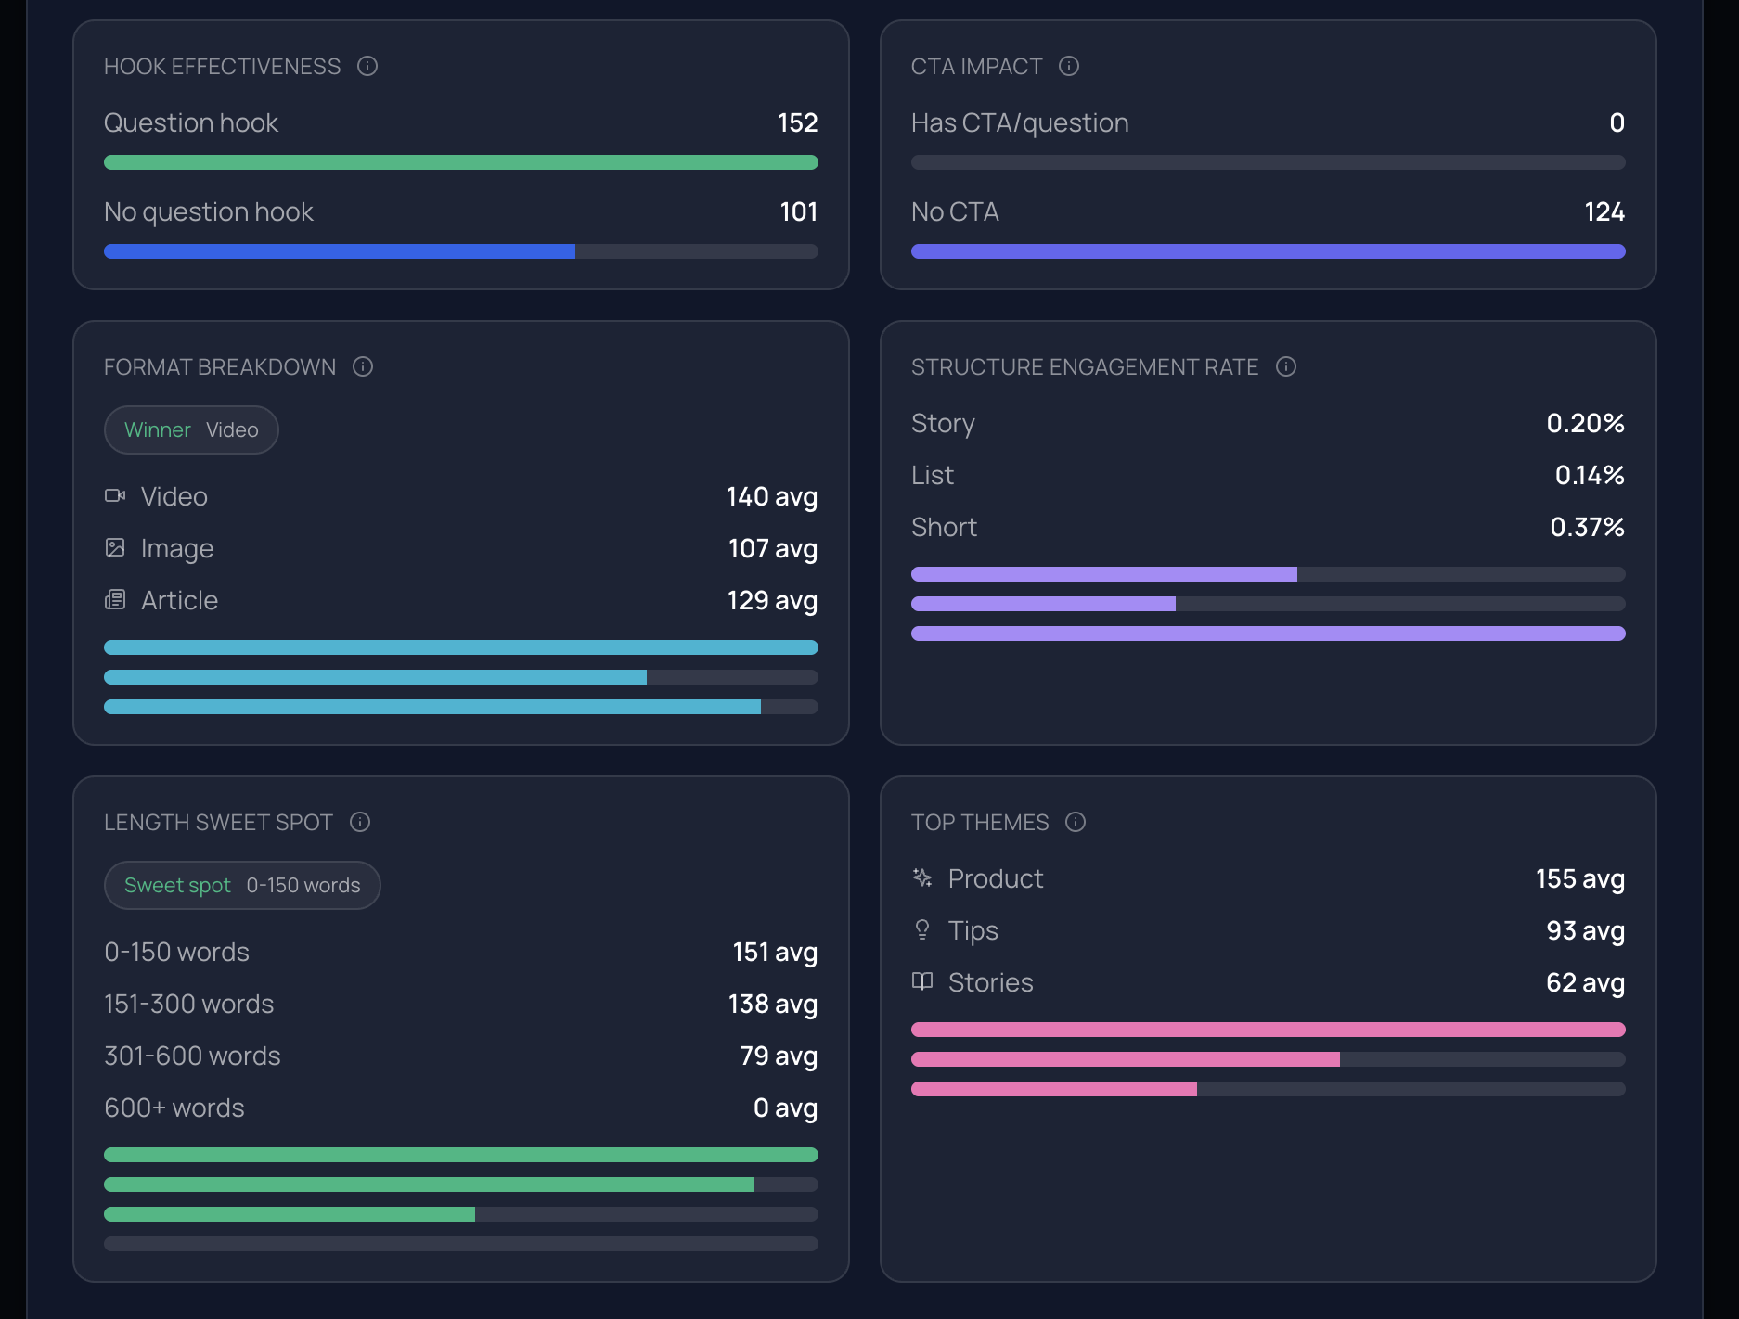This screenshot has height=1319, width=1739.
Task: Click the 0-150 words row label
Action: [x=177, y=952]
